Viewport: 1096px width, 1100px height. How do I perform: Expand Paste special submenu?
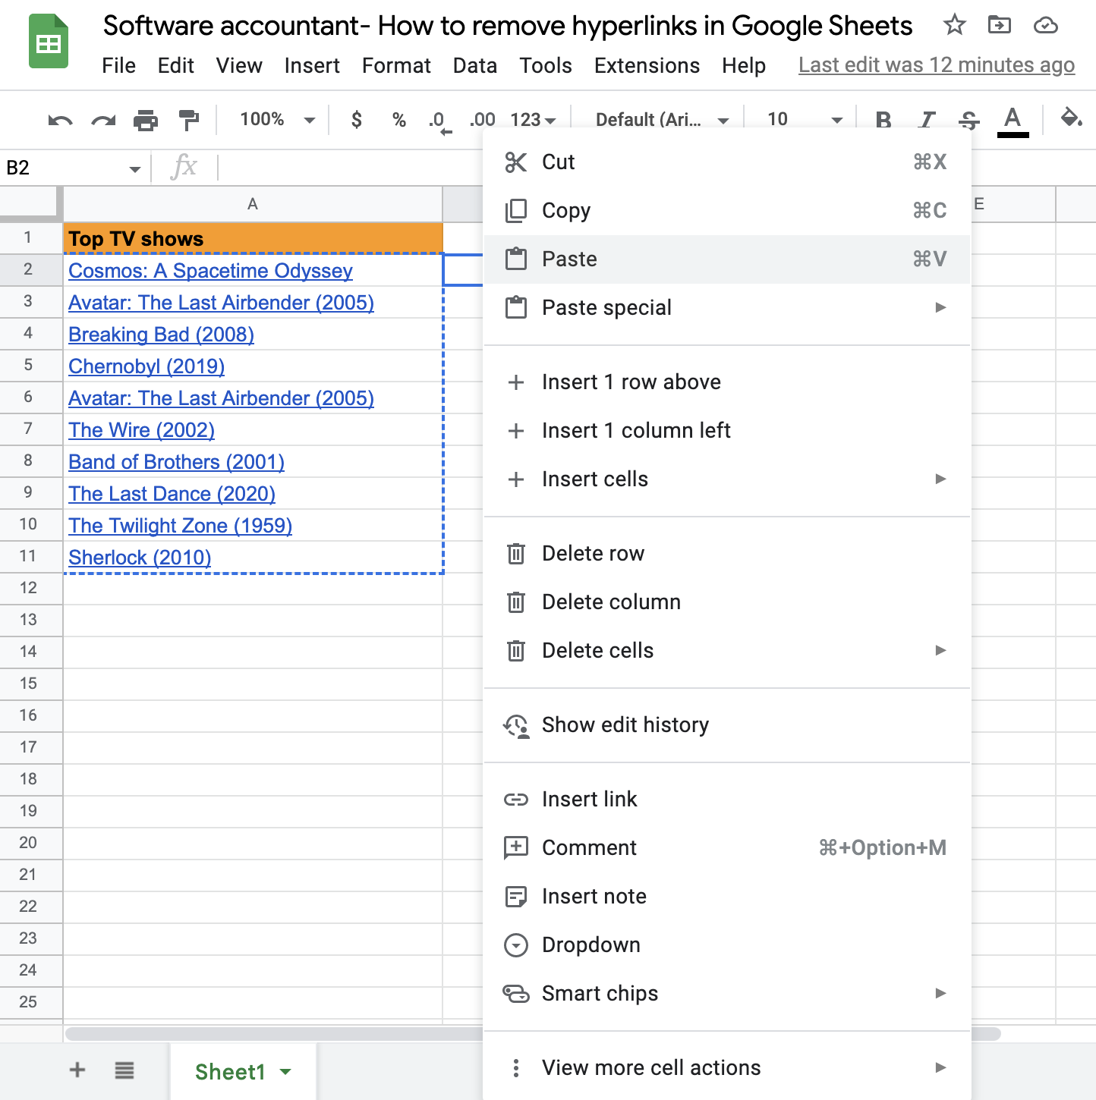[x=727, y=308]
